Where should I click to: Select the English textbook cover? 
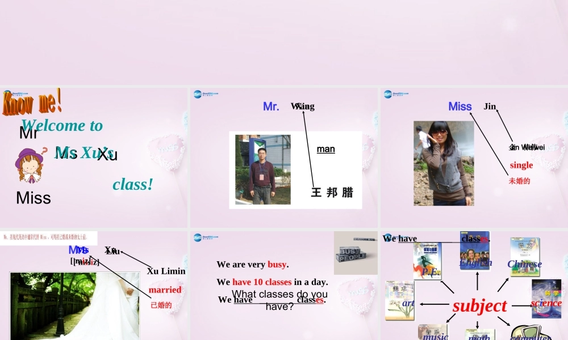coord(474,250)
